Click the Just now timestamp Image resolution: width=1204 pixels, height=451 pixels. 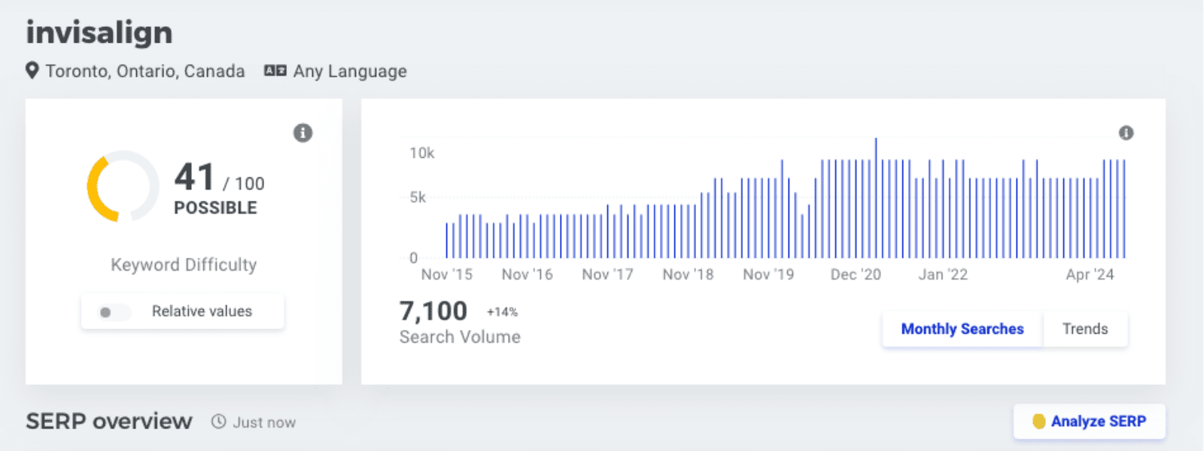click(264, 422)
